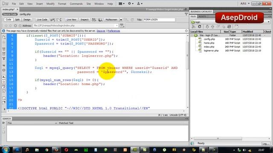Click the Put files up-arrow icon
This screenshot has width=273, height=153.
click(212, 26)
